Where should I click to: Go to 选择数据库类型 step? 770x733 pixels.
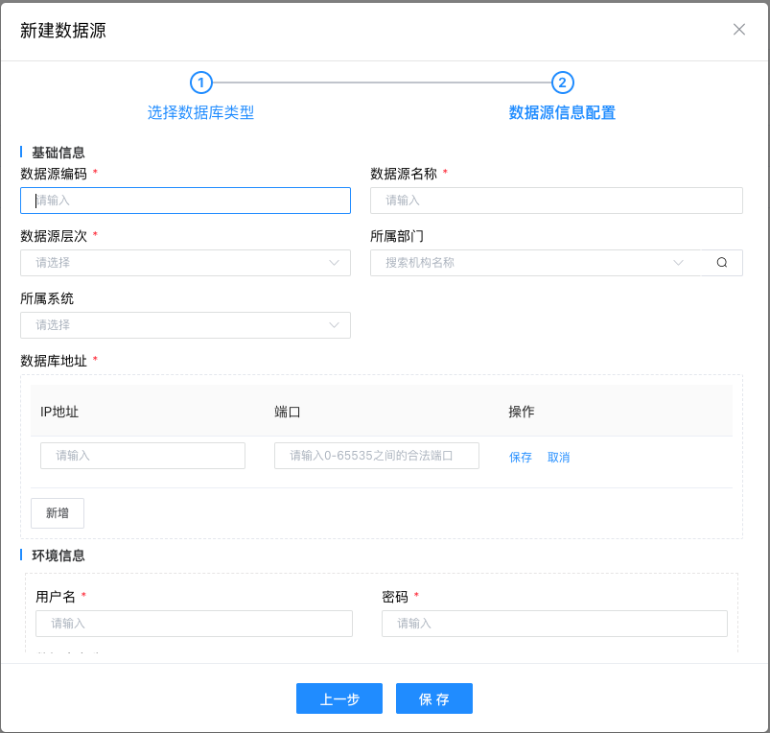tap(200, 112)
